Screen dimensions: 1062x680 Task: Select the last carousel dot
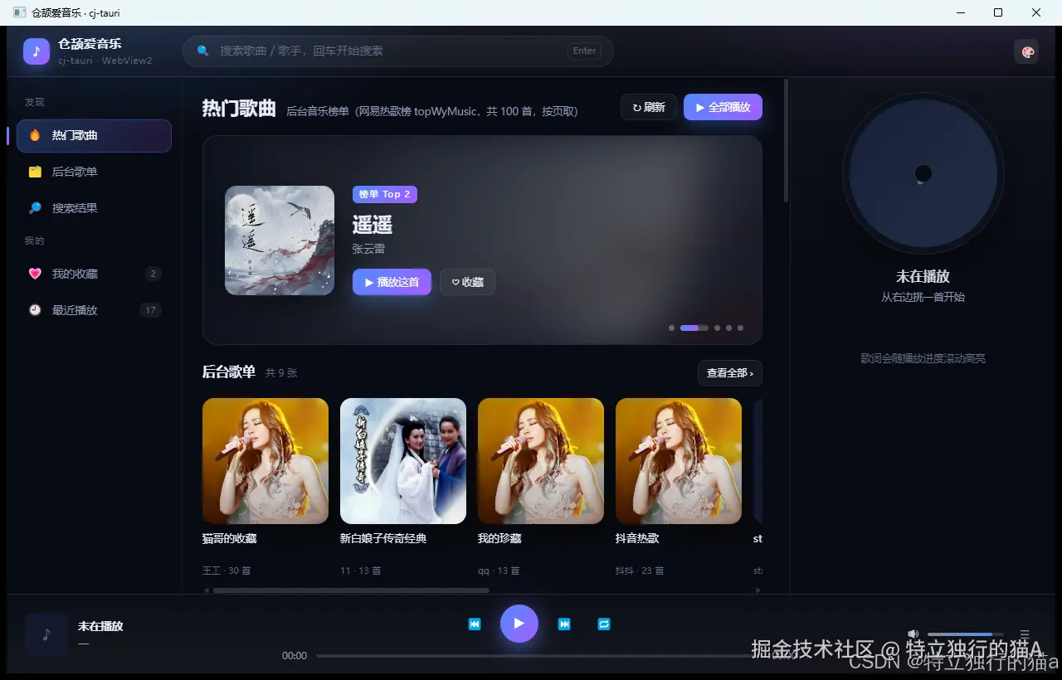(x=741, y=328)
